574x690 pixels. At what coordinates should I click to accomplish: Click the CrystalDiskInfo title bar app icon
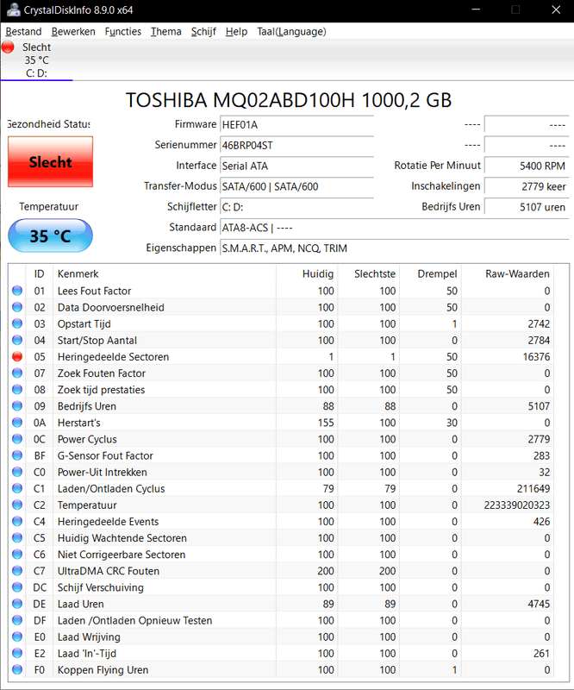pyautogui.click(x=13, y=9)
